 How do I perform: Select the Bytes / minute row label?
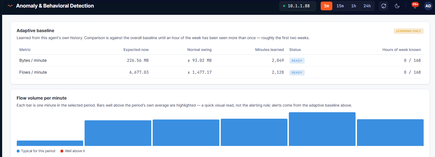[33, 60]
